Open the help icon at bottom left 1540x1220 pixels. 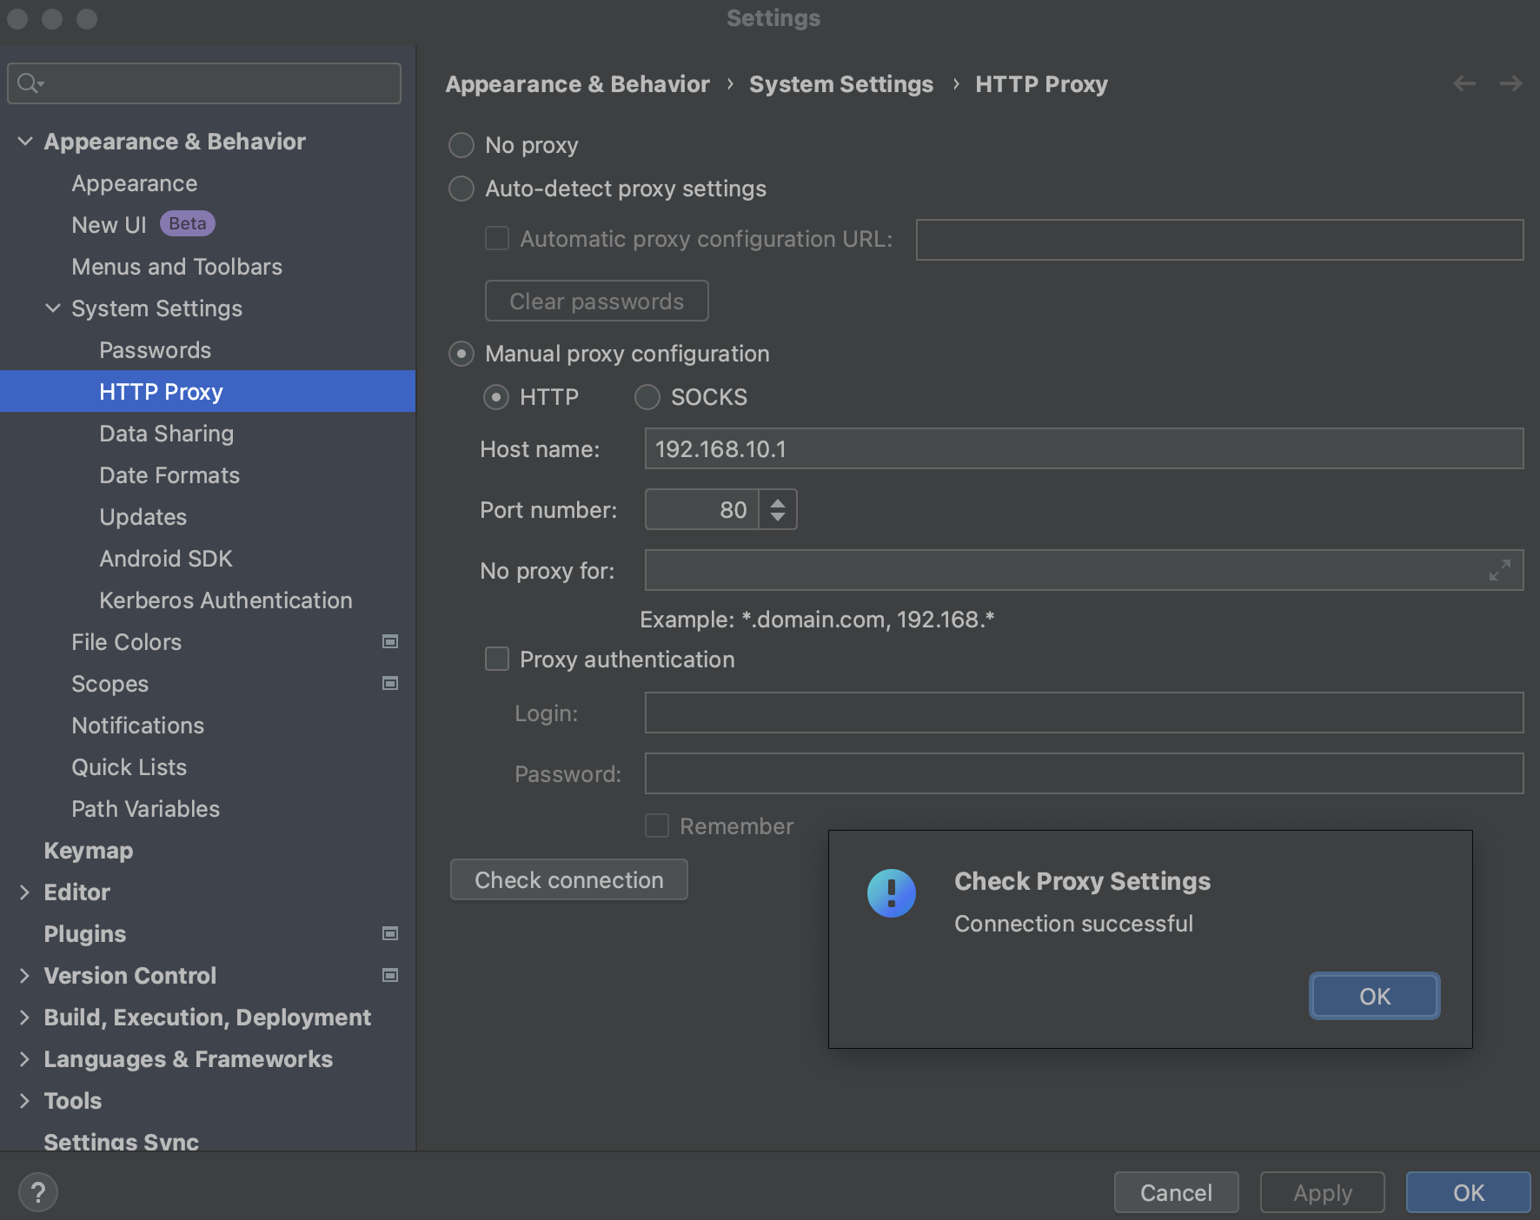coord(38,1192)
